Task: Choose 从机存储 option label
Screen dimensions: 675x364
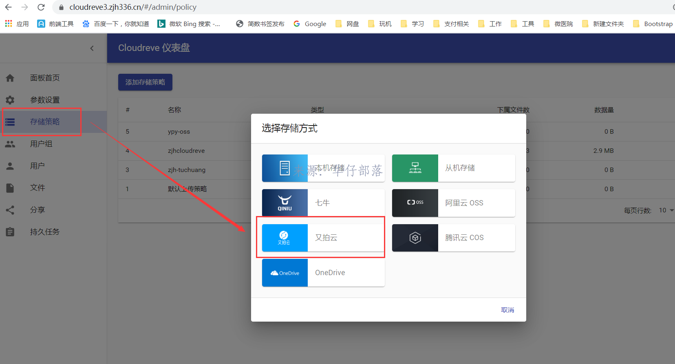Action: click(x=460, y=168)
